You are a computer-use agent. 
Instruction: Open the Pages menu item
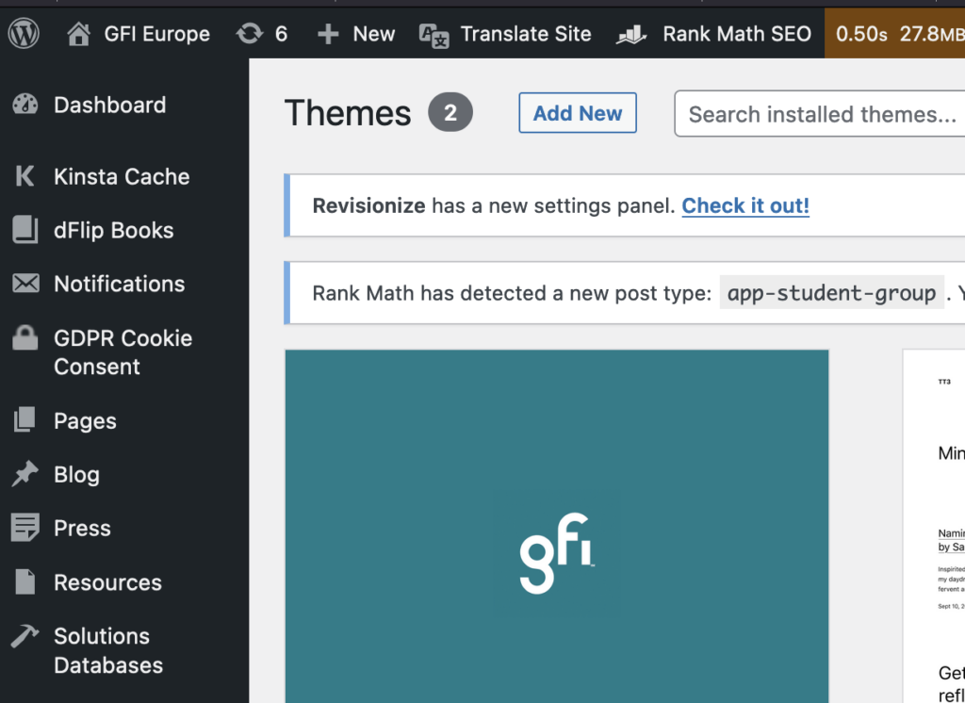[x=85, y=421]
